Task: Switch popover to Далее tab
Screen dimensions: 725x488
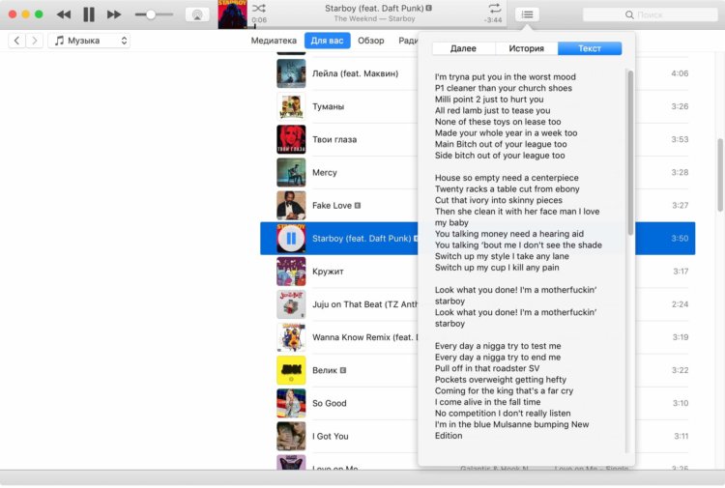Action: click(x=463, y=48)
